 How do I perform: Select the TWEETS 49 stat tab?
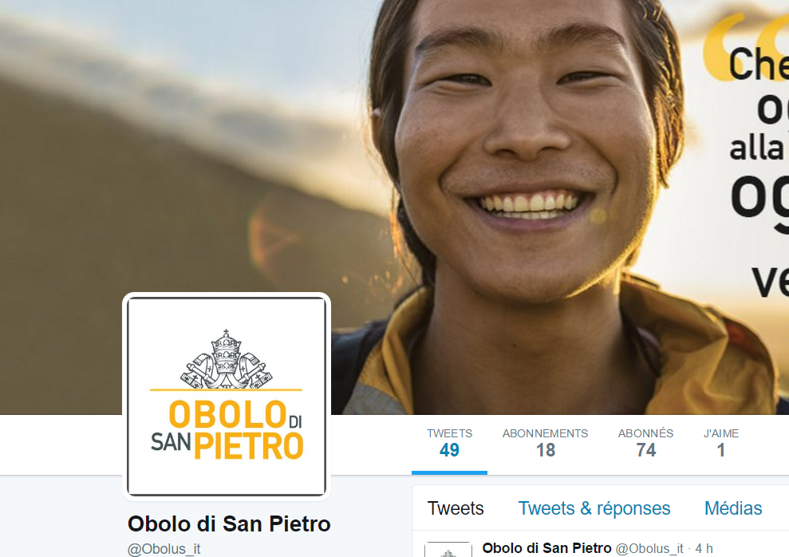(x=449, y=443)
